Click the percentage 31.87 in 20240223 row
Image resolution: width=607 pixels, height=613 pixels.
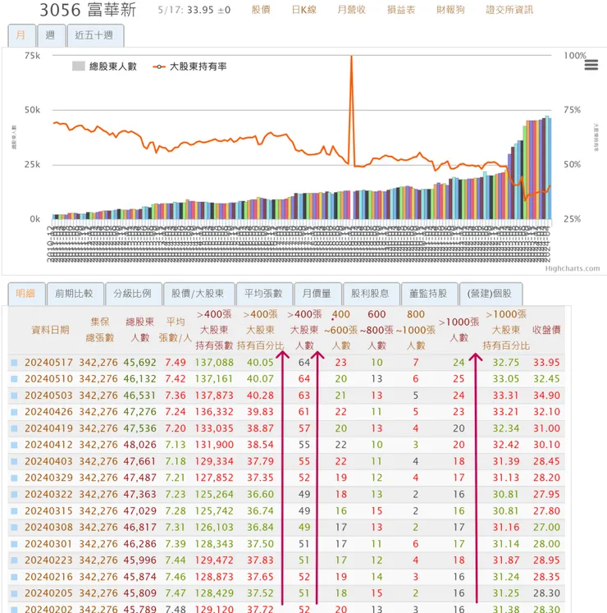click(x=506, y=560)
